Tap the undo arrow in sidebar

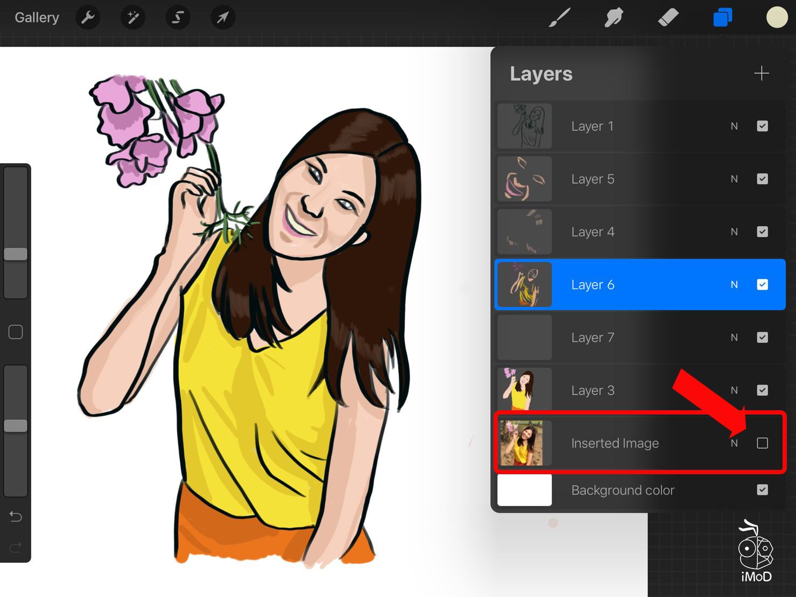tap(16, 517)
